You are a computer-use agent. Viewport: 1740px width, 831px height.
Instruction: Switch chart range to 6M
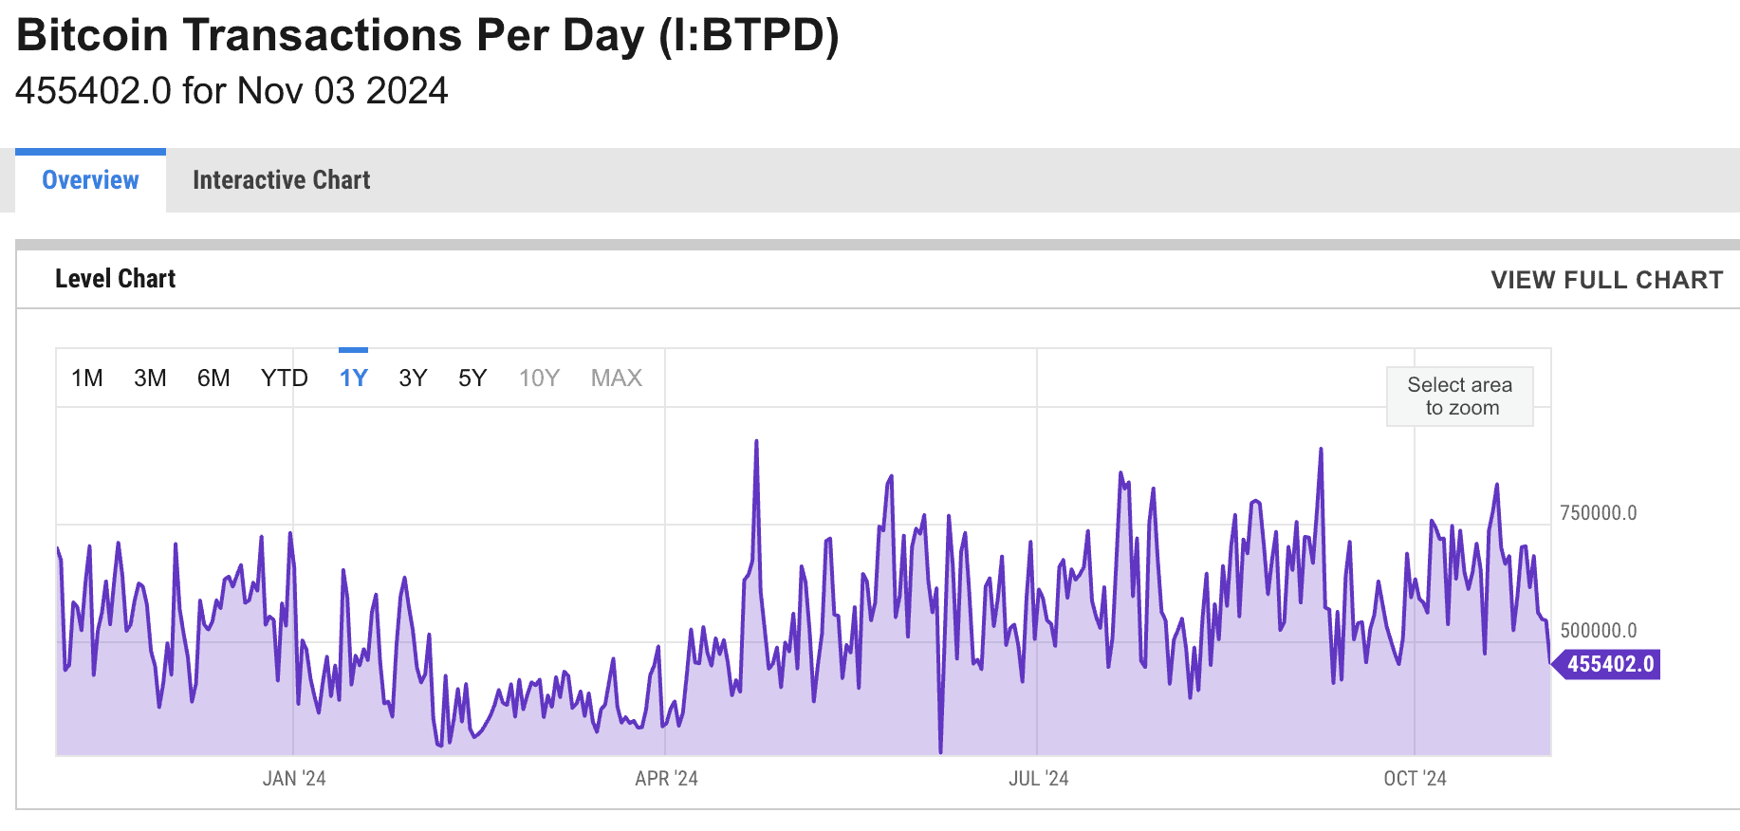213,379
